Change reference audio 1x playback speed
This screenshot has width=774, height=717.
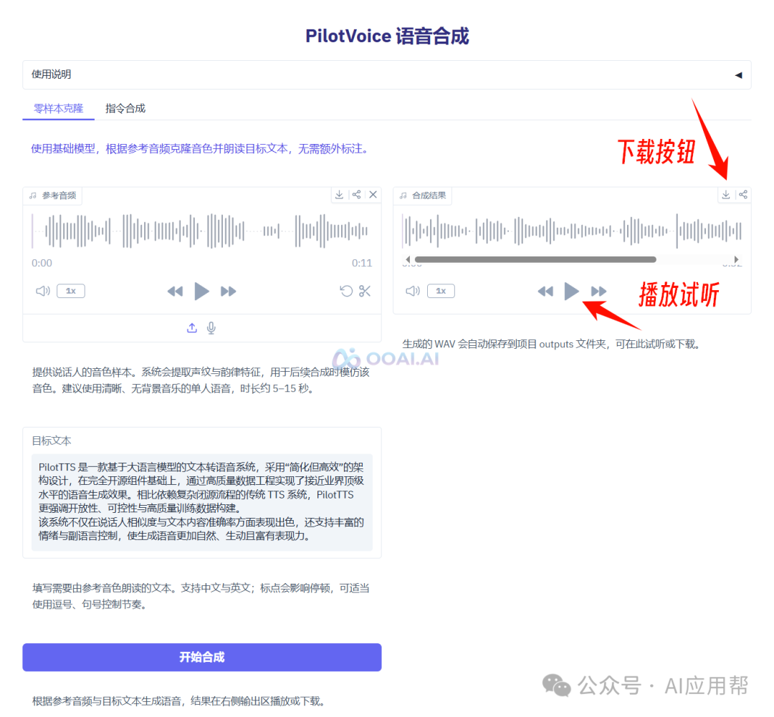[70, 291]
